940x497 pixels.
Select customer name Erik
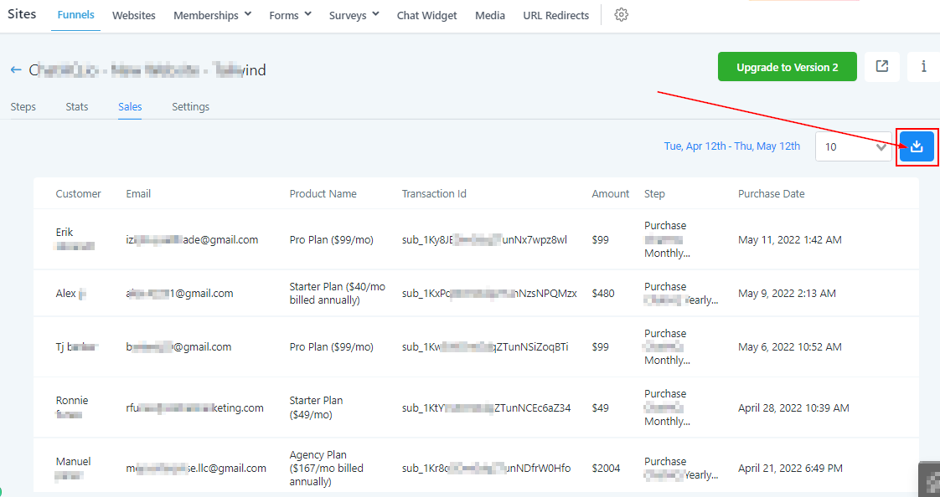[65, 233]
